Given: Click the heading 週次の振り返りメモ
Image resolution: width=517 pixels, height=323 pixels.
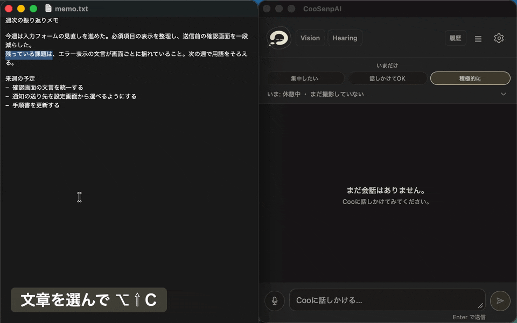Looking at the screenshot, I should coord(32,20).
